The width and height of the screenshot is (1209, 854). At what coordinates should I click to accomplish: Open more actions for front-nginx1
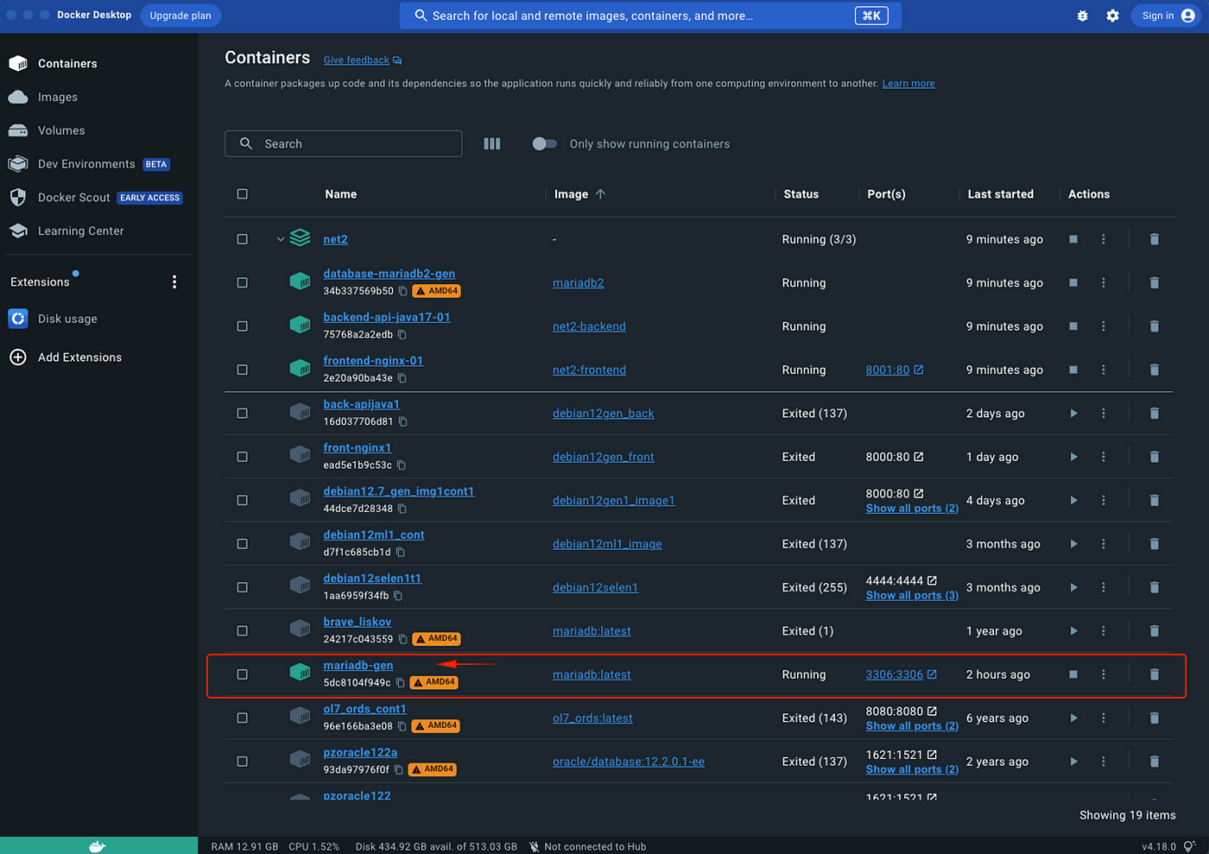tap(1104, 457)
